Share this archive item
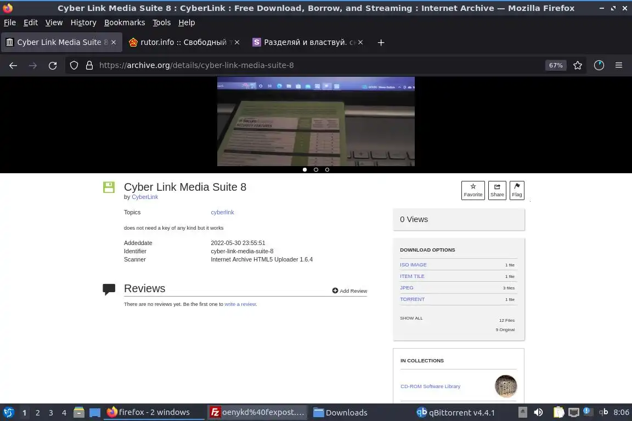The image size is (632, 421). point(497,190)
